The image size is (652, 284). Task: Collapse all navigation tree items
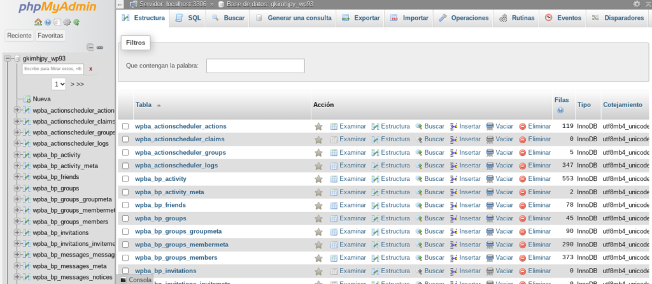coord(90,47)
